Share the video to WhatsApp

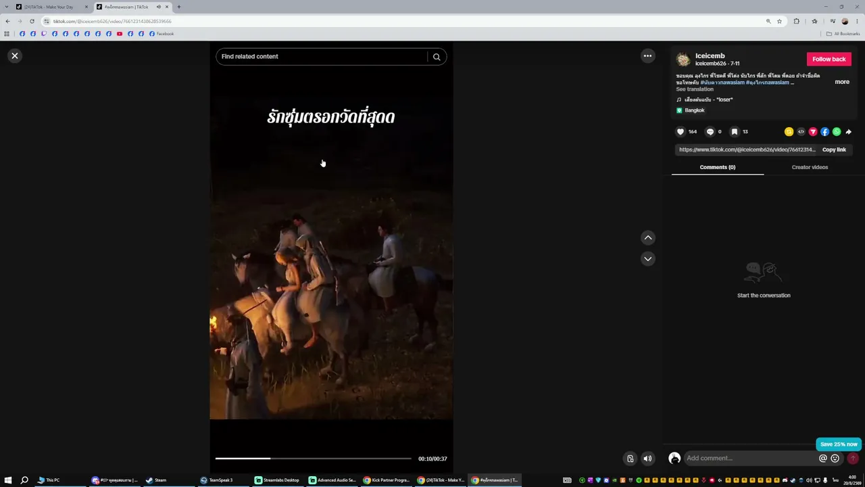(x=837, y=132)
